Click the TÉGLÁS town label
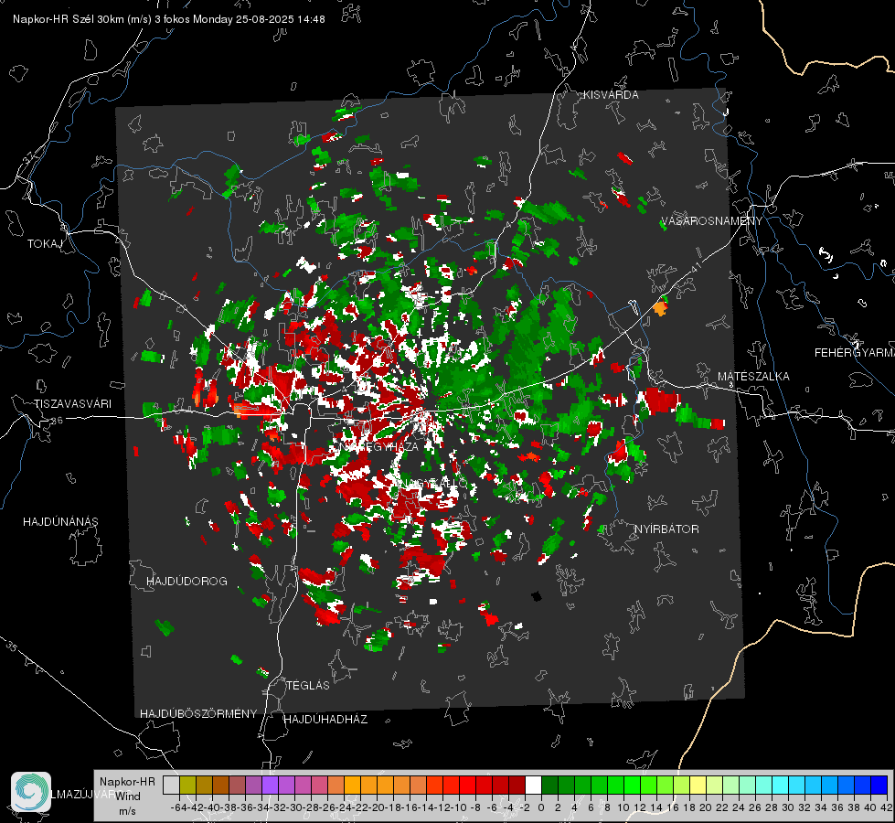 [x=308, y=685]
